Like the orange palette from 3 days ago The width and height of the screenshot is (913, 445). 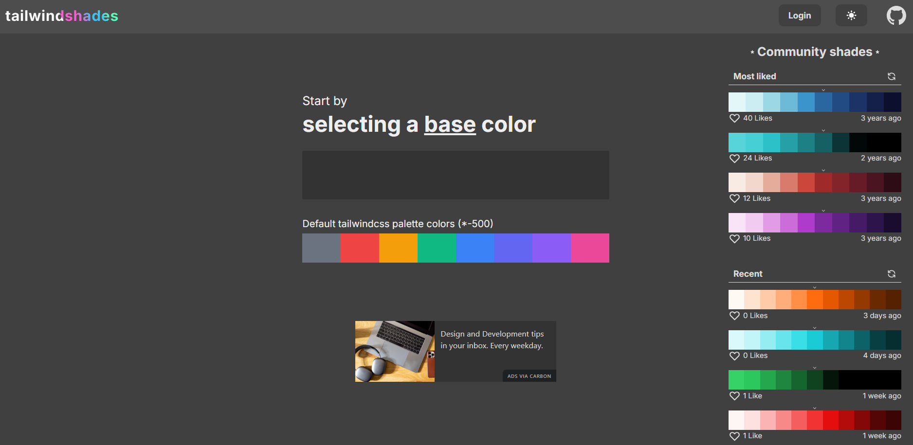click(734, 316)
